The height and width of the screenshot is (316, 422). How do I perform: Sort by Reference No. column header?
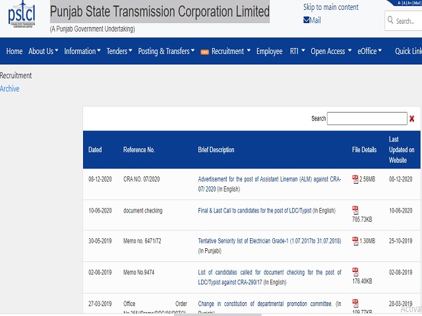click(x=139, y=149)
